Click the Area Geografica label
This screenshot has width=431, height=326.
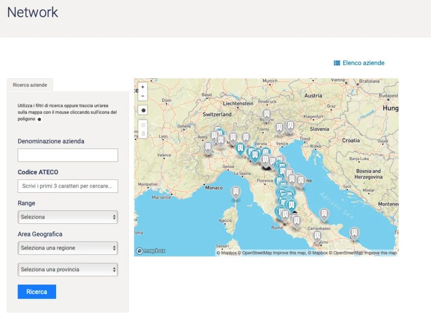click(40, 234)
